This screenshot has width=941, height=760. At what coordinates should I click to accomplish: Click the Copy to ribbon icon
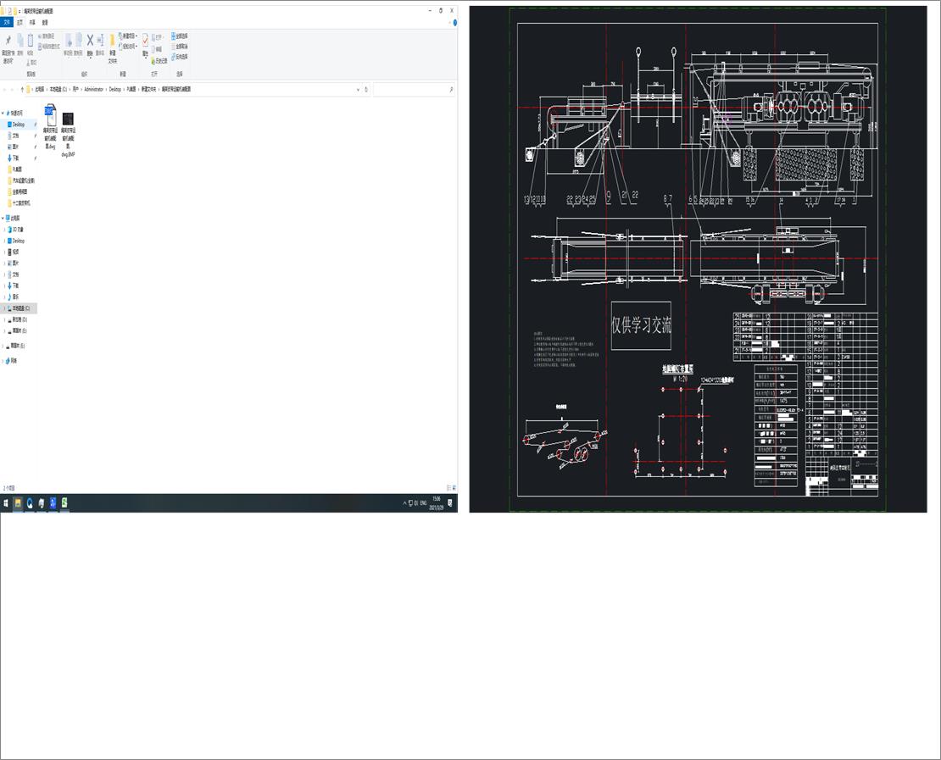(x=78, y=40)
